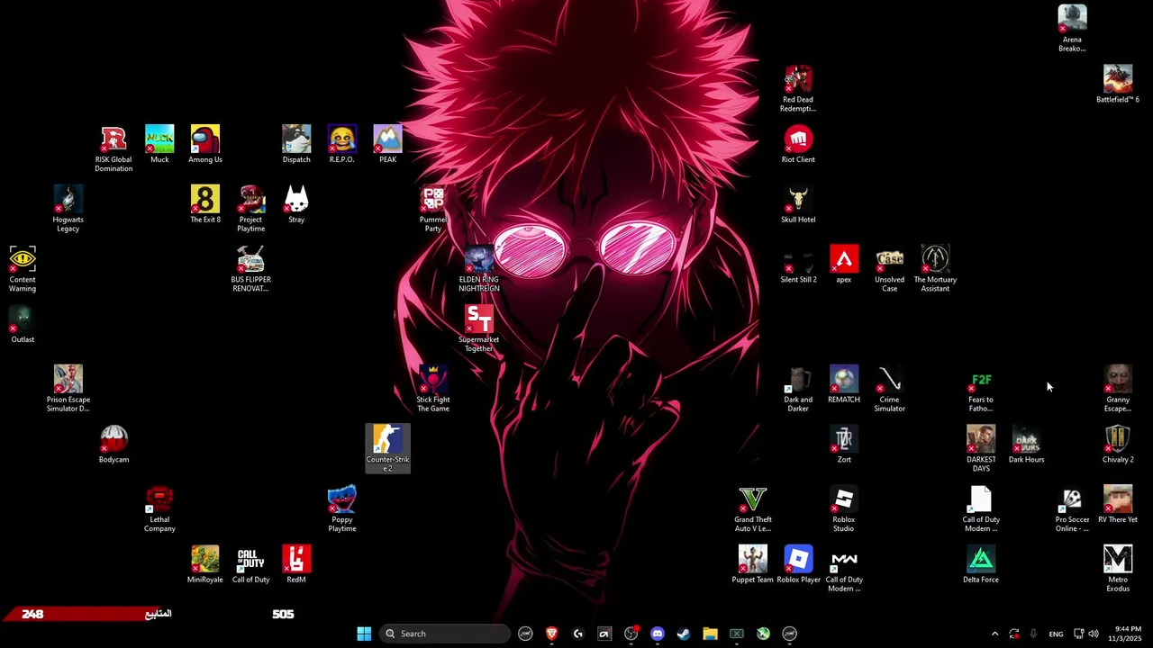1153x648 pixels.
Task: Click the Chivalry 2 icon
Action: coord(1118,445)
